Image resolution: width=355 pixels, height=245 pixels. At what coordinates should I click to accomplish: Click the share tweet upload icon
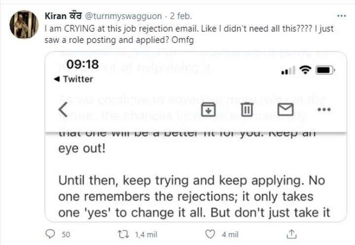[x=292, y=234]
